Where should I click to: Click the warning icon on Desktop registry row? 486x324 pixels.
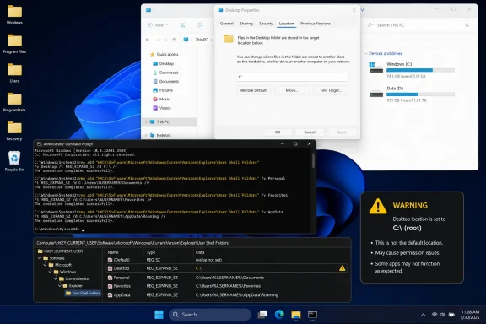[343, 268]
